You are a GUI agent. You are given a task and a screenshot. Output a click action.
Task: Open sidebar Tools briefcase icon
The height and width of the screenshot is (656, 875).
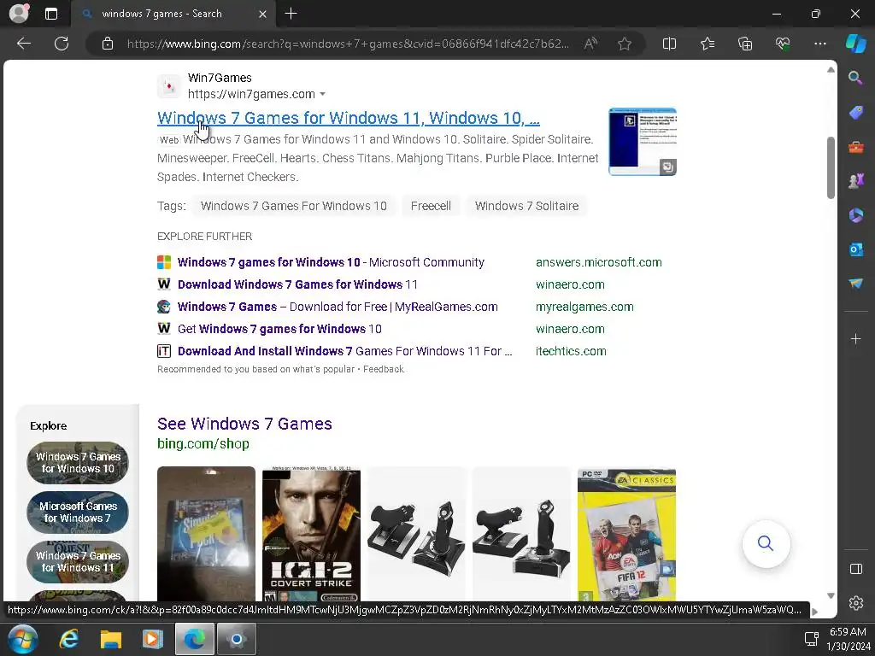(x=855, y=147)
